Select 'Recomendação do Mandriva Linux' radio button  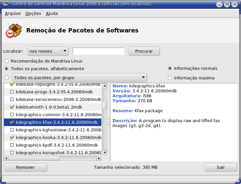pos(7,61)
